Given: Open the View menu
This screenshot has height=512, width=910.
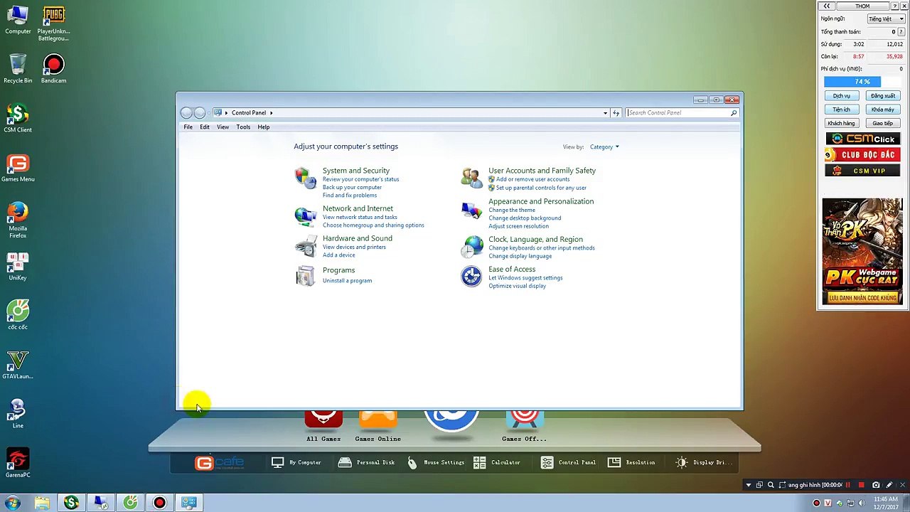Looking at the screenshot, I should (x=223, y=127).
